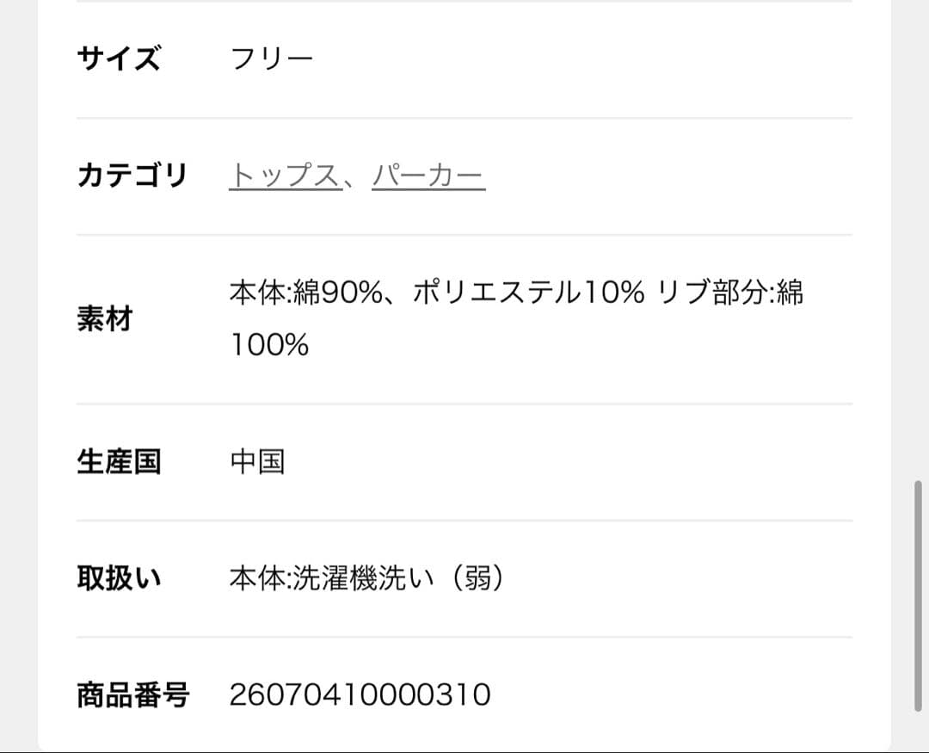The height and width of the screenshot is (753, 929).
Task: Click the 生産国 row label
Action: tap(119, 462)
